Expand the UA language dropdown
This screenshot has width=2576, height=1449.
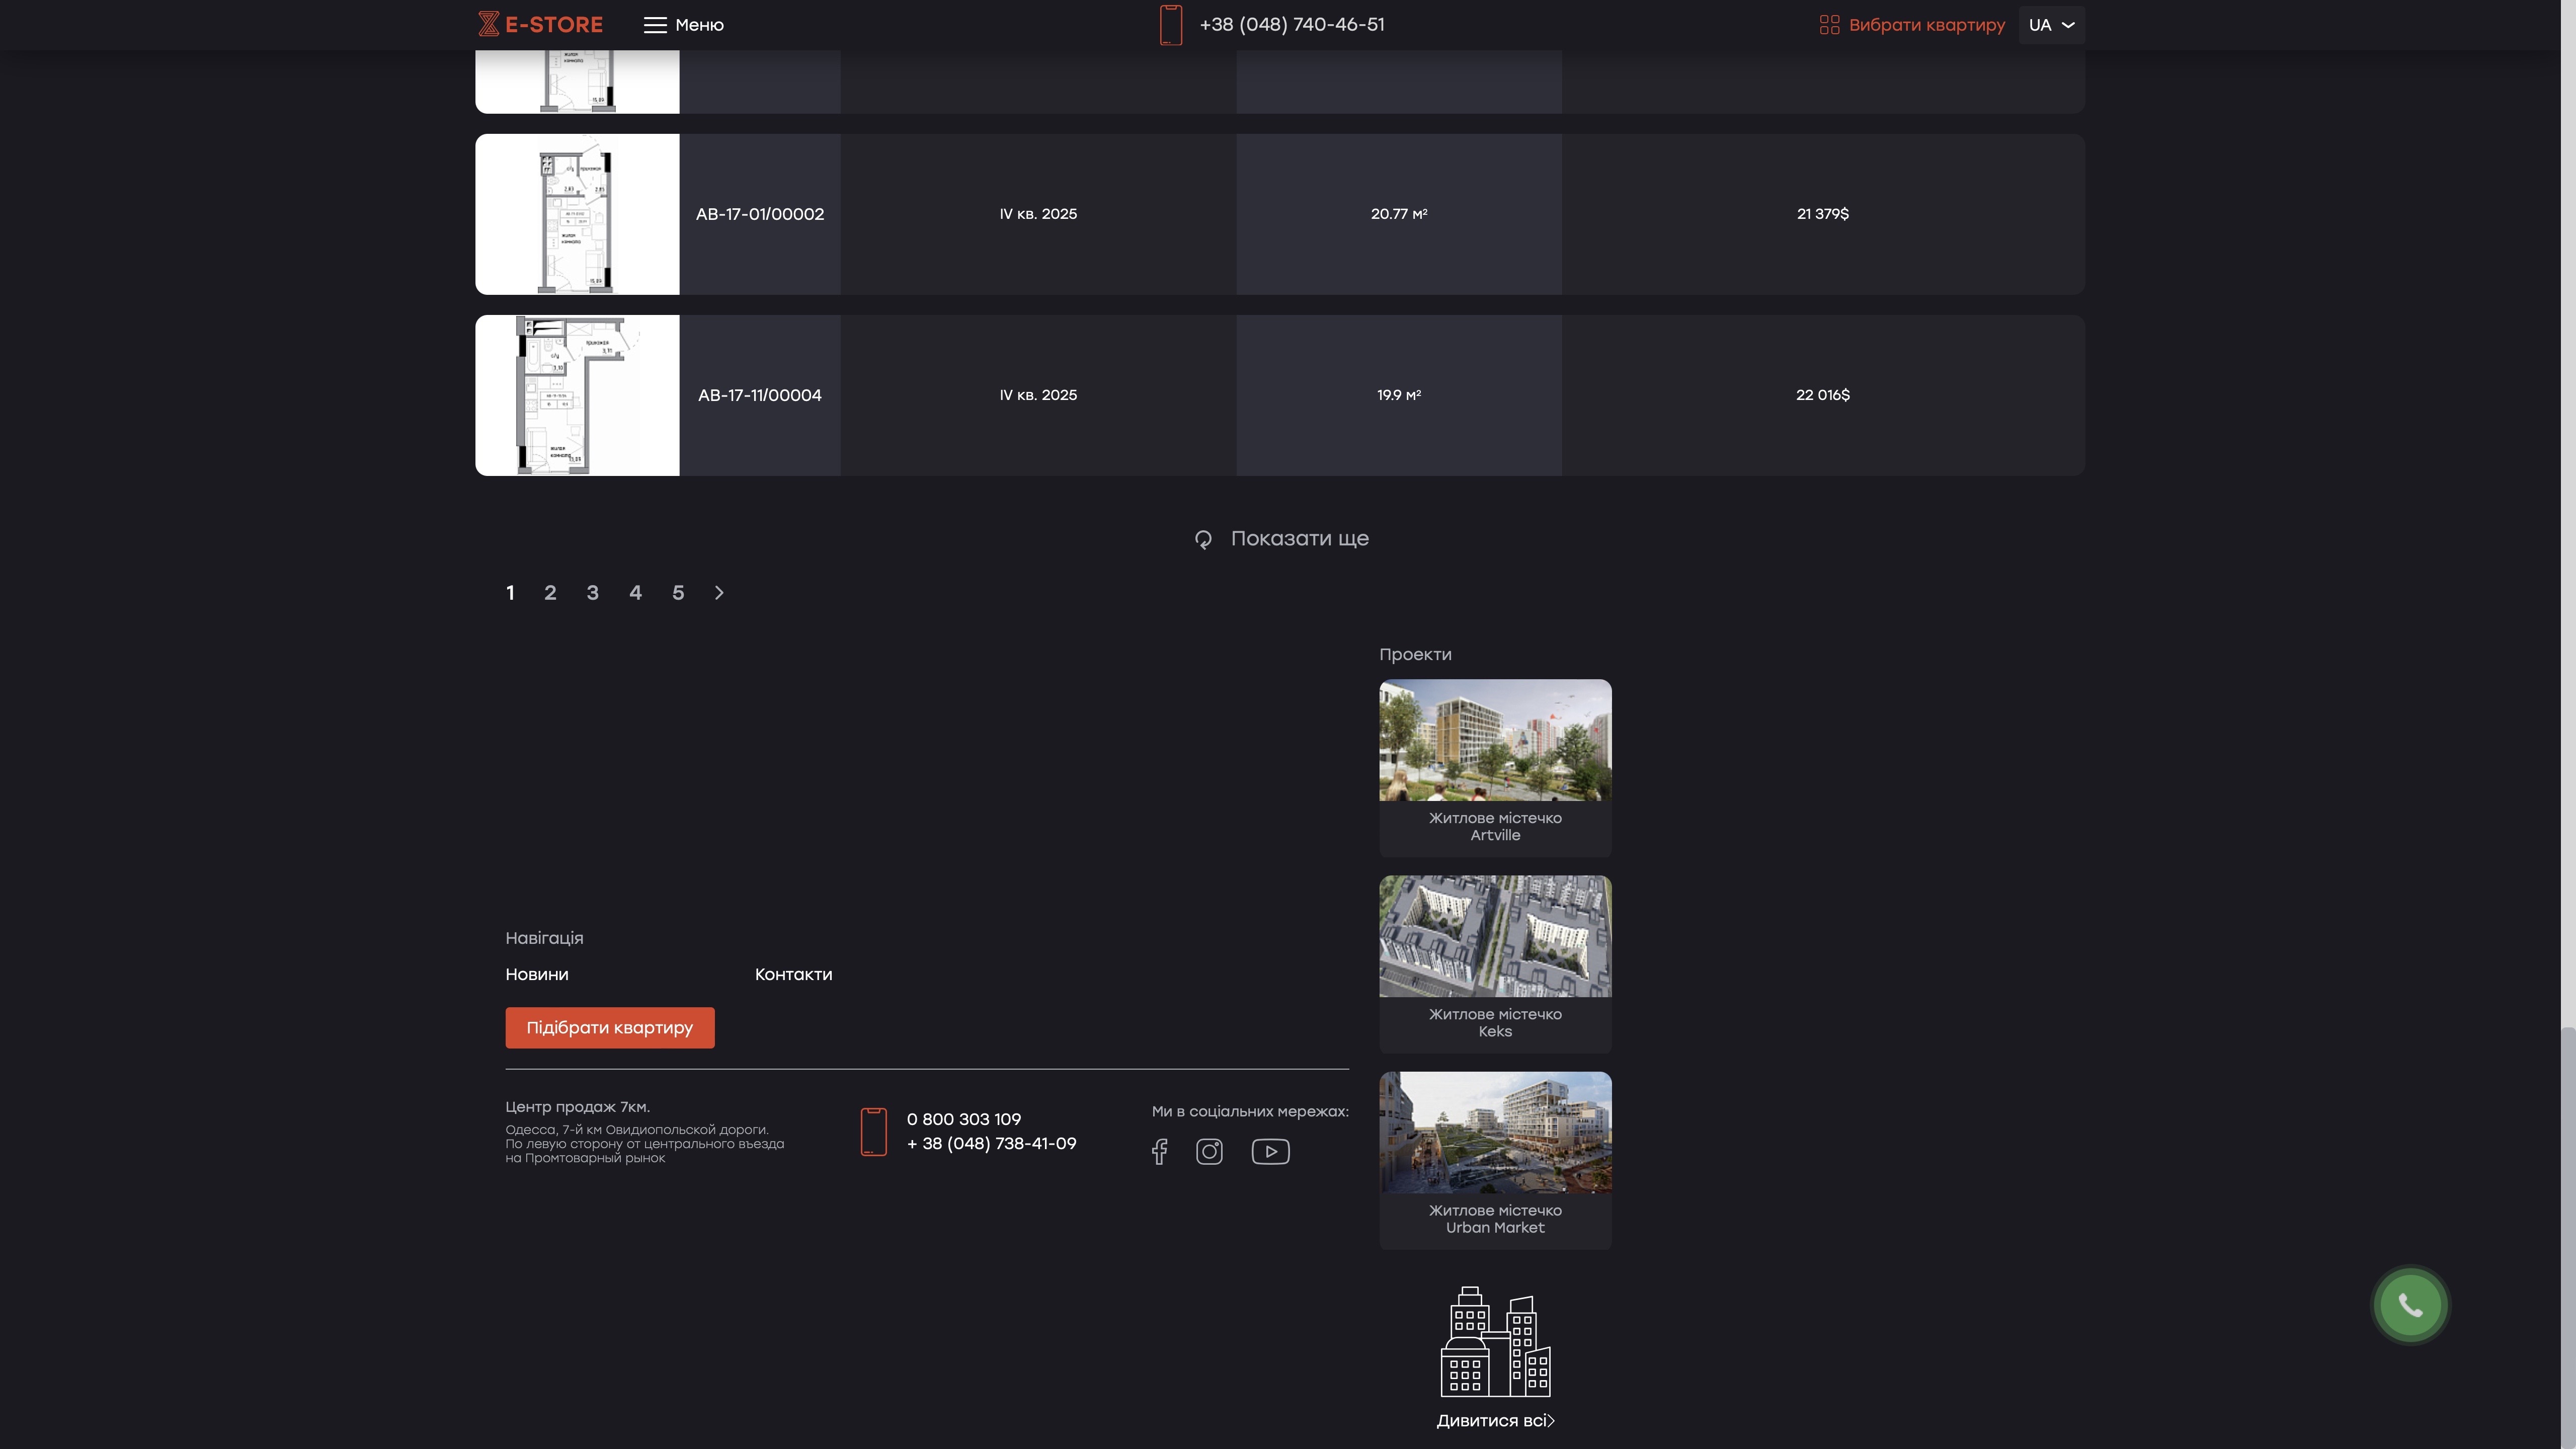2051,25
